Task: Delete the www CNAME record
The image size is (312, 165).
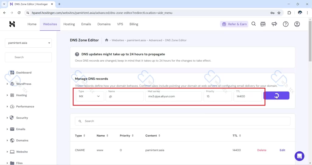Action: click(x=262, y=150)
